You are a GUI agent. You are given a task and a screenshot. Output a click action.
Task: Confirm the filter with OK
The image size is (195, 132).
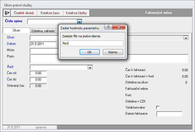pyautogui.click(x=90, y=52)
